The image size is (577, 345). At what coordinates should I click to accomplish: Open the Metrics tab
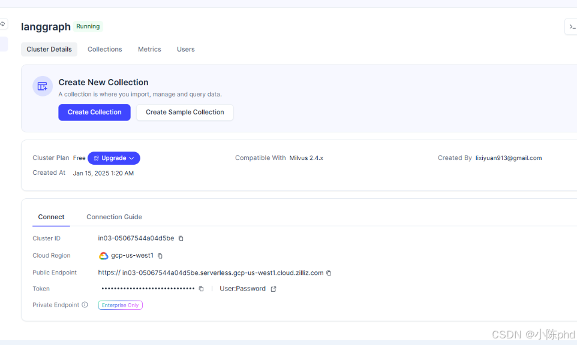tap(149, 49)
